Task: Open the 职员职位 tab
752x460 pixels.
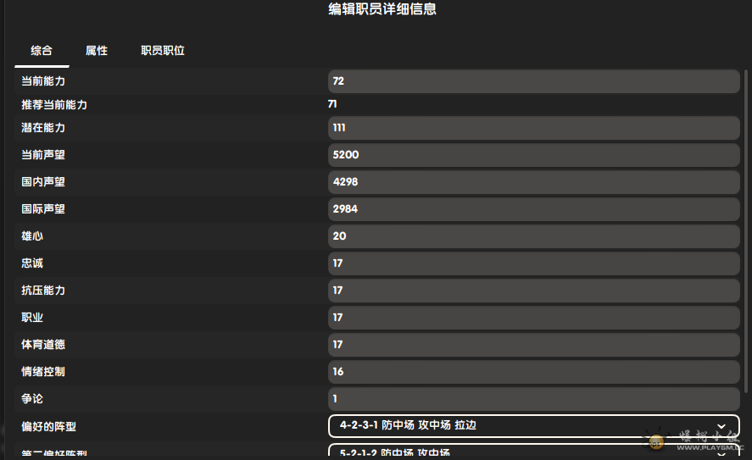Action: coord(163,51)
